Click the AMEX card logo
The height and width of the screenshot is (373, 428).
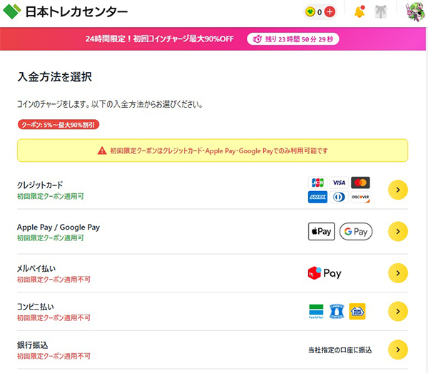point(317,197)
